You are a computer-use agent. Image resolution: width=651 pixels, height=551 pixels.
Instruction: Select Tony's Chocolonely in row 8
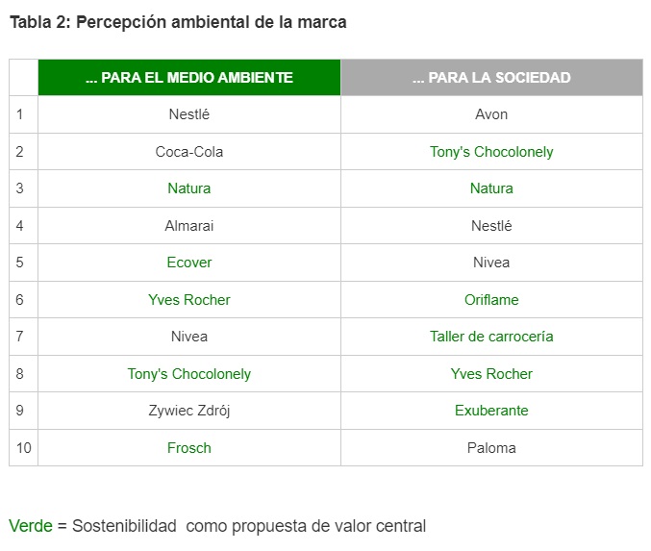coord(189,374)
